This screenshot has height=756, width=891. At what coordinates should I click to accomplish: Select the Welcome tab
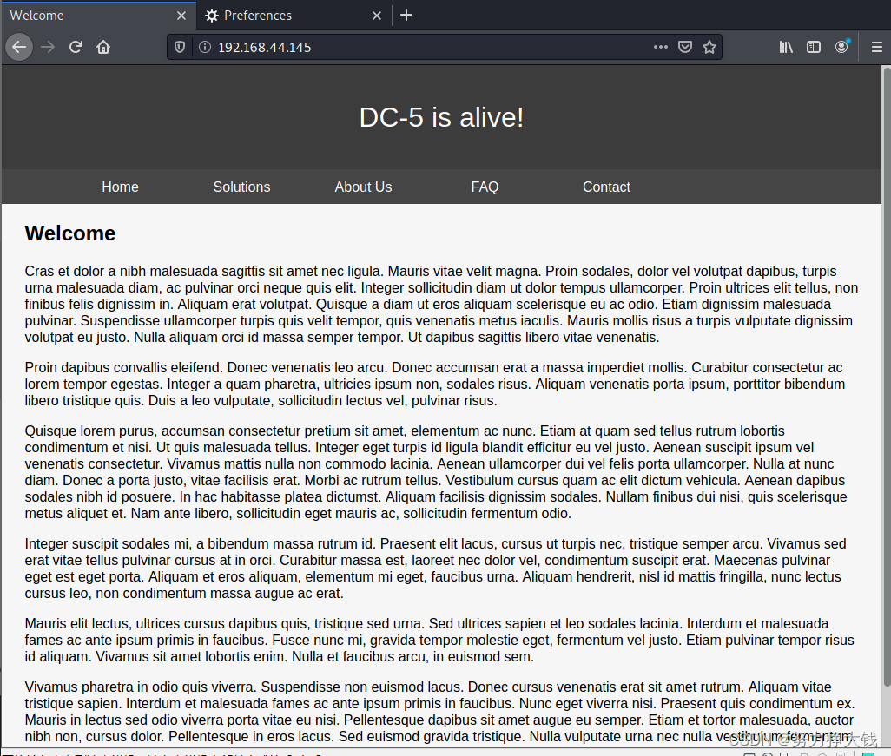tap(98, 16)
